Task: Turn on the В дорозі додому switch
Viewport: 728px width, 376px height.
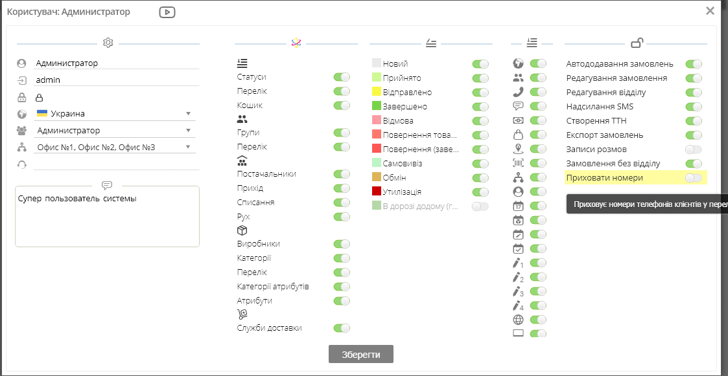Action: (481, 206)
